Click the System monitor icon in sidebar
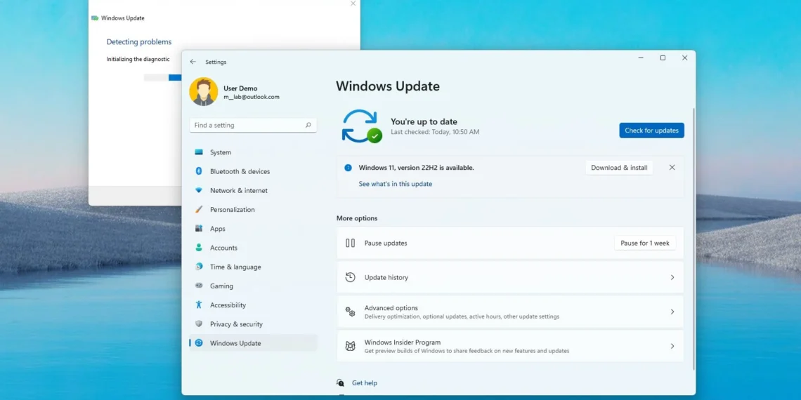 [x=199, y=152]
